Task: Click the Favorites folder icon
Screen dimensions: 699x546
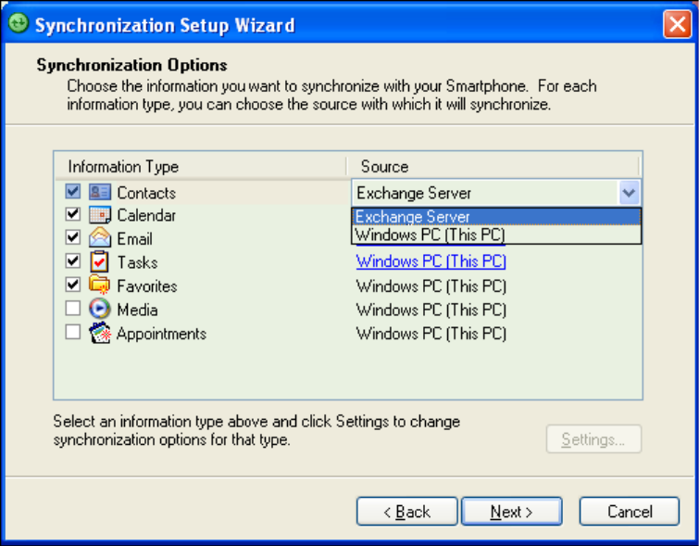Action: point(99,285)
